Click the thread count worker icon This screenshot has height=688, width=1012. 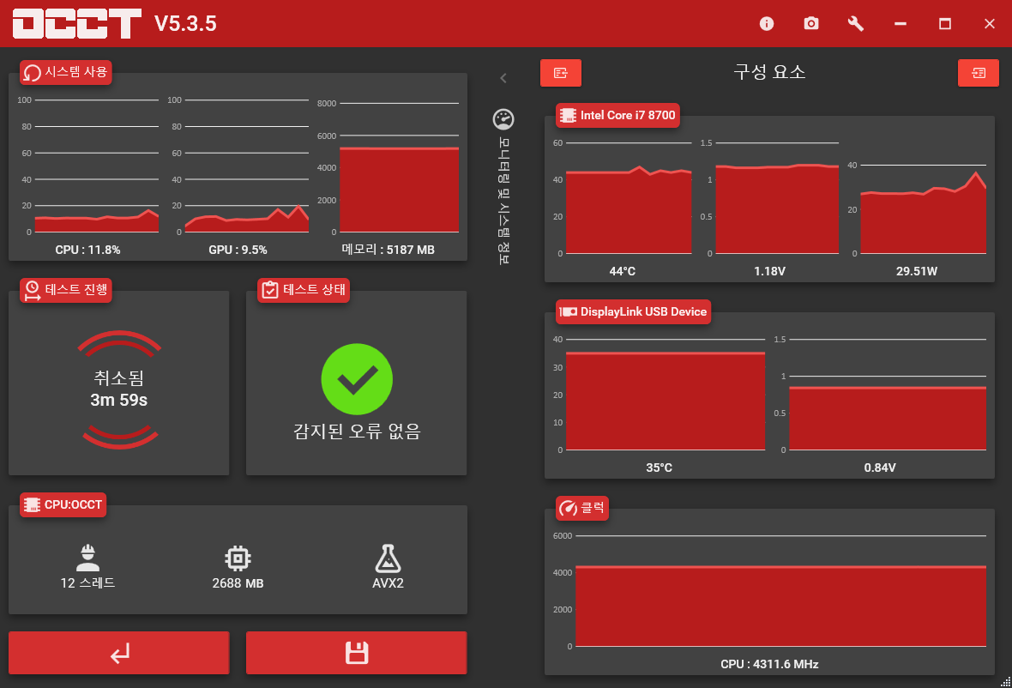coord(87,558)
